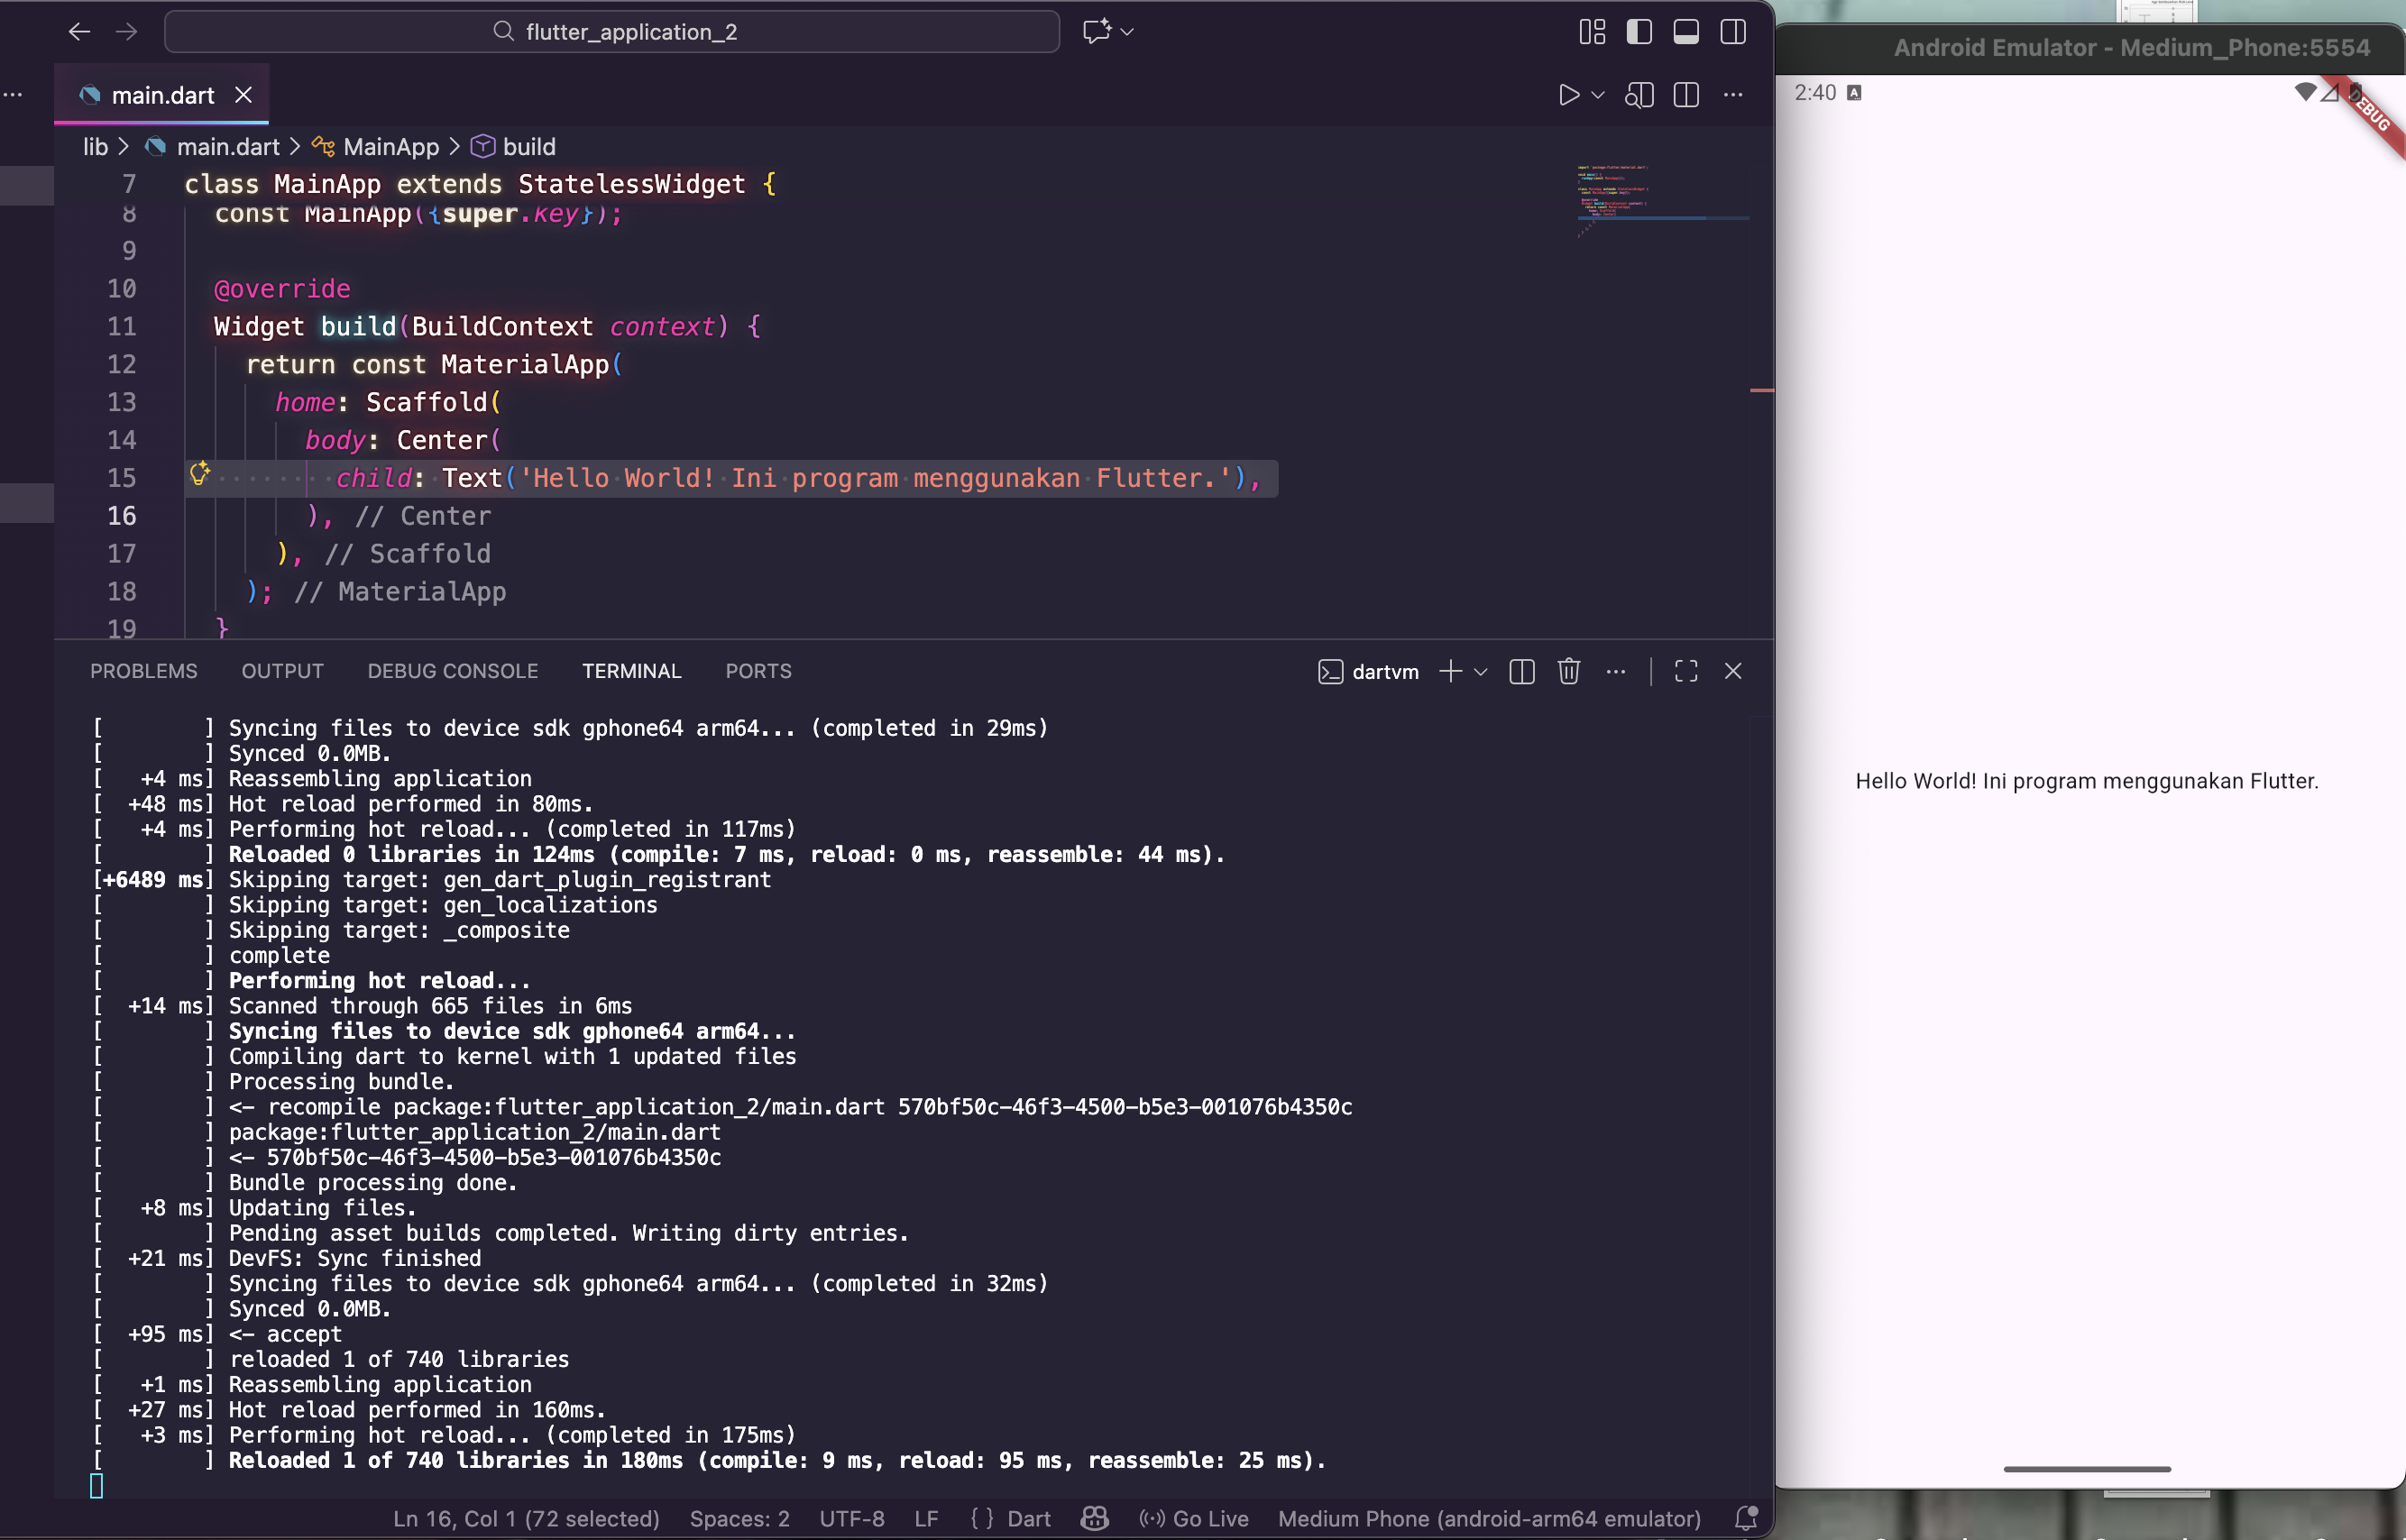Toggle the primary side bar visibility
This screenshot has width=2406, height=1540.
1639,32
